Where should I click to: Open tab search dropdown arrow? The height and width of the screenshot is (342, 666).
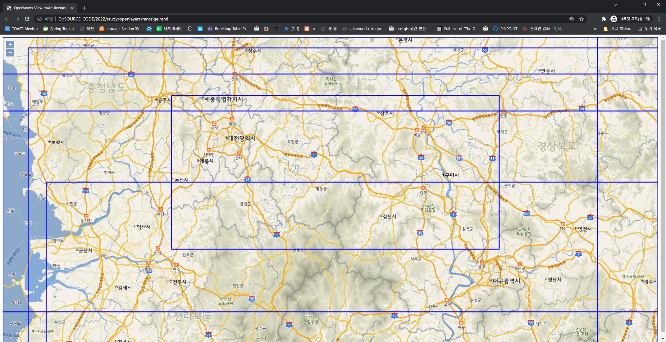pos(615,5)
